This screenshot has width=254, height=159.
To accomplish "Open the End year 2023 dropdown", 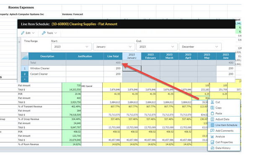I will (x=157, y=47).
